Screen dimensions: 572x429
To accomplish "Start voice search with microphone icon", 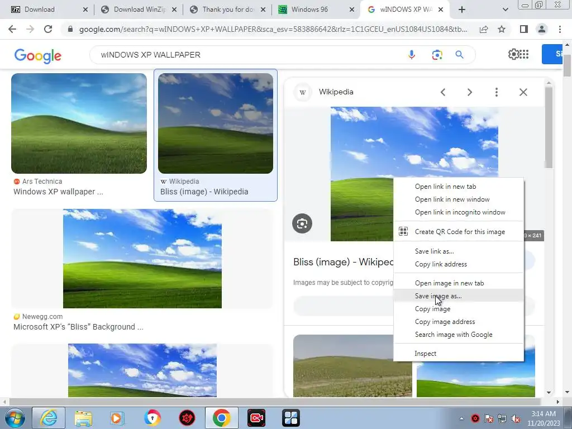I will 412,55.
